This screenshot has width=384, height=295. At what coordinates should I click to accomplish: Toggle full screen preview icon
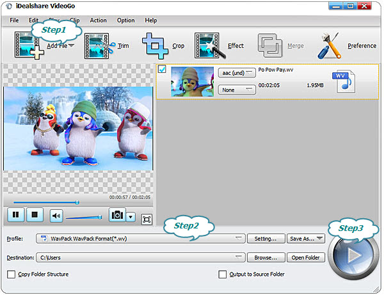pyautogui.click(x=147, y=219)
